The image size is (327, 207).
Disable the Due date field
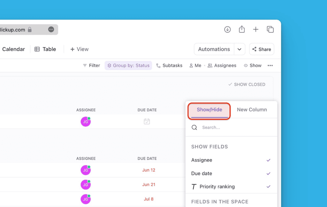click(x=269, y=174)
